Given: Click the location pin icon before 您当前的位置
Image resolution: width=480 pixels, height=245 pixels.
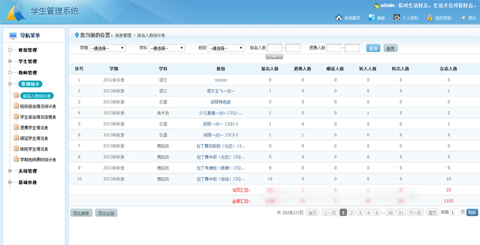Looking at the screenshot, I should tap(77, 35).
